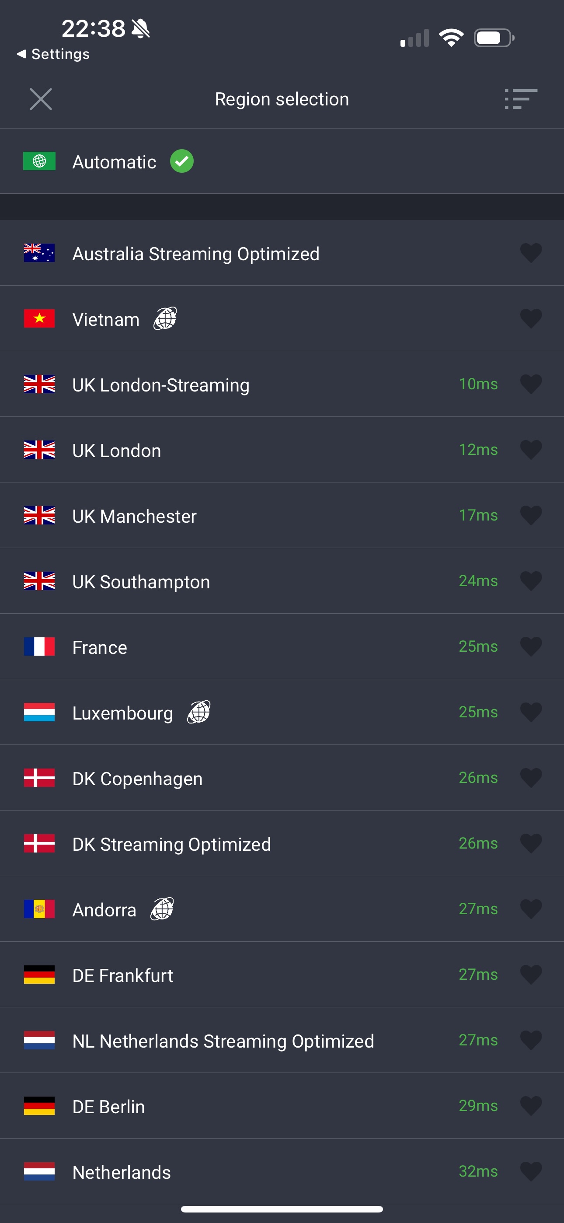Tap the 24ms latency for UK Southampton
The width and height of the screenshot is (564, 1223).
click(478, 581)
